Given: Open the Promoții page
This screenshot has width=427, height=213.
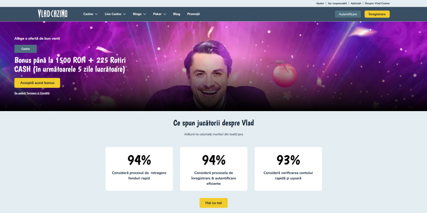Looking at the screenshot, I should tap(193, 14).
